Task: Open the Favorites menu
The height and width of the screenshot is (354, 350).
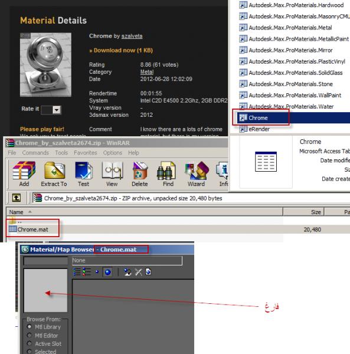Action: (x=86, y=153)
